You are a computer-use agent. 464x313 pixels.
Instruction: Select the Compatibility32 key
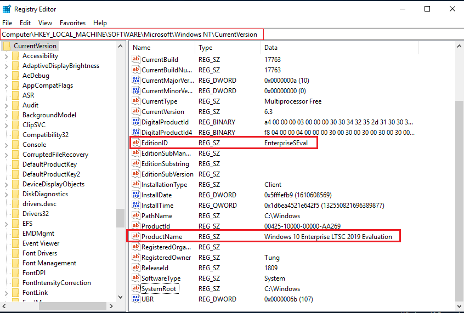[x=46, y=135]
